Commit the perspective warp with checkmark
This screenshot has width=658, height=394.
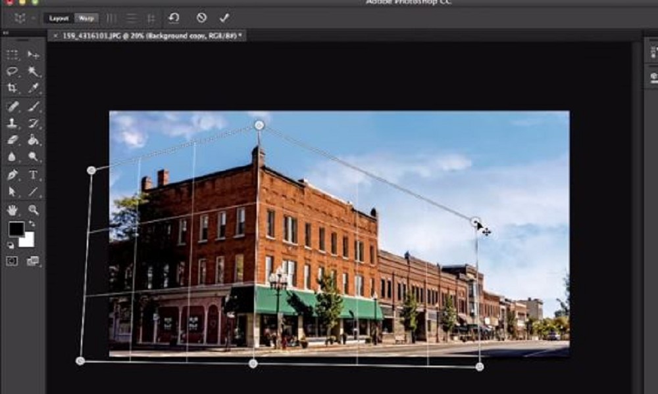pyautogui.click(x=224, y=18)
